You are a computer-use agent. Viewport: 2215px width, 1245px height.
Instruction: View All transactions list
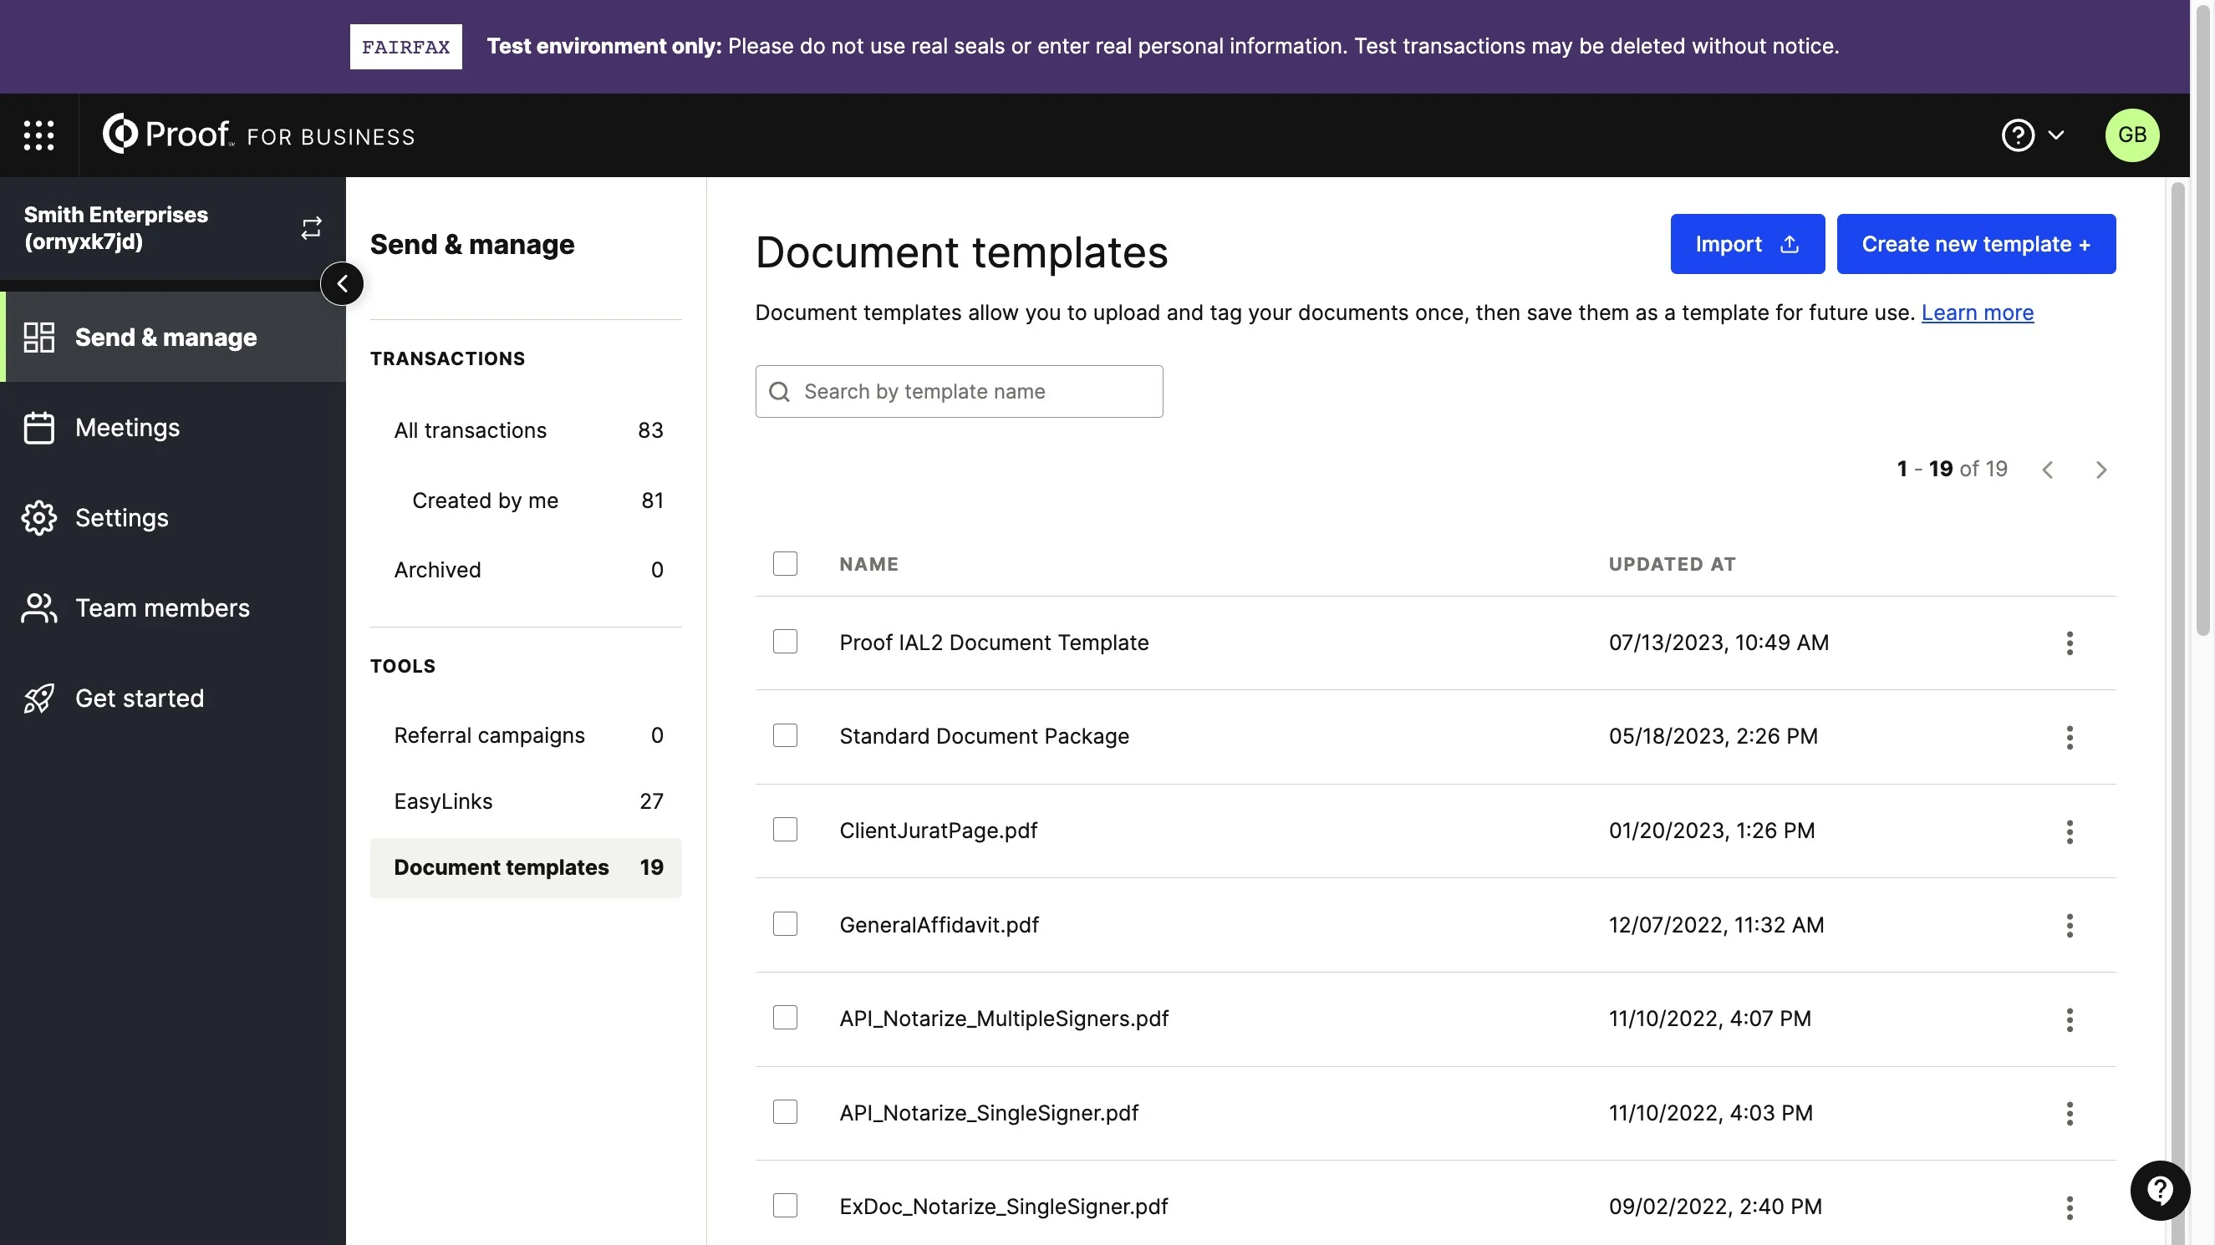[527, 430]
